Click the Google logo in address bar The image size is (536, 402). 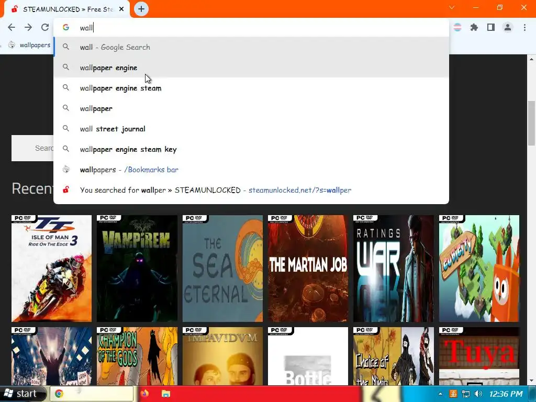click(x=66, y=27)
